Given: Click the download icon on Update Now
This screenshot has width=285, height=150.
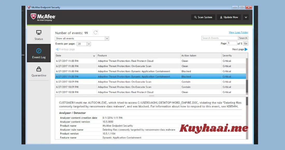Looking at the screenshot, I should pos(221,17).
